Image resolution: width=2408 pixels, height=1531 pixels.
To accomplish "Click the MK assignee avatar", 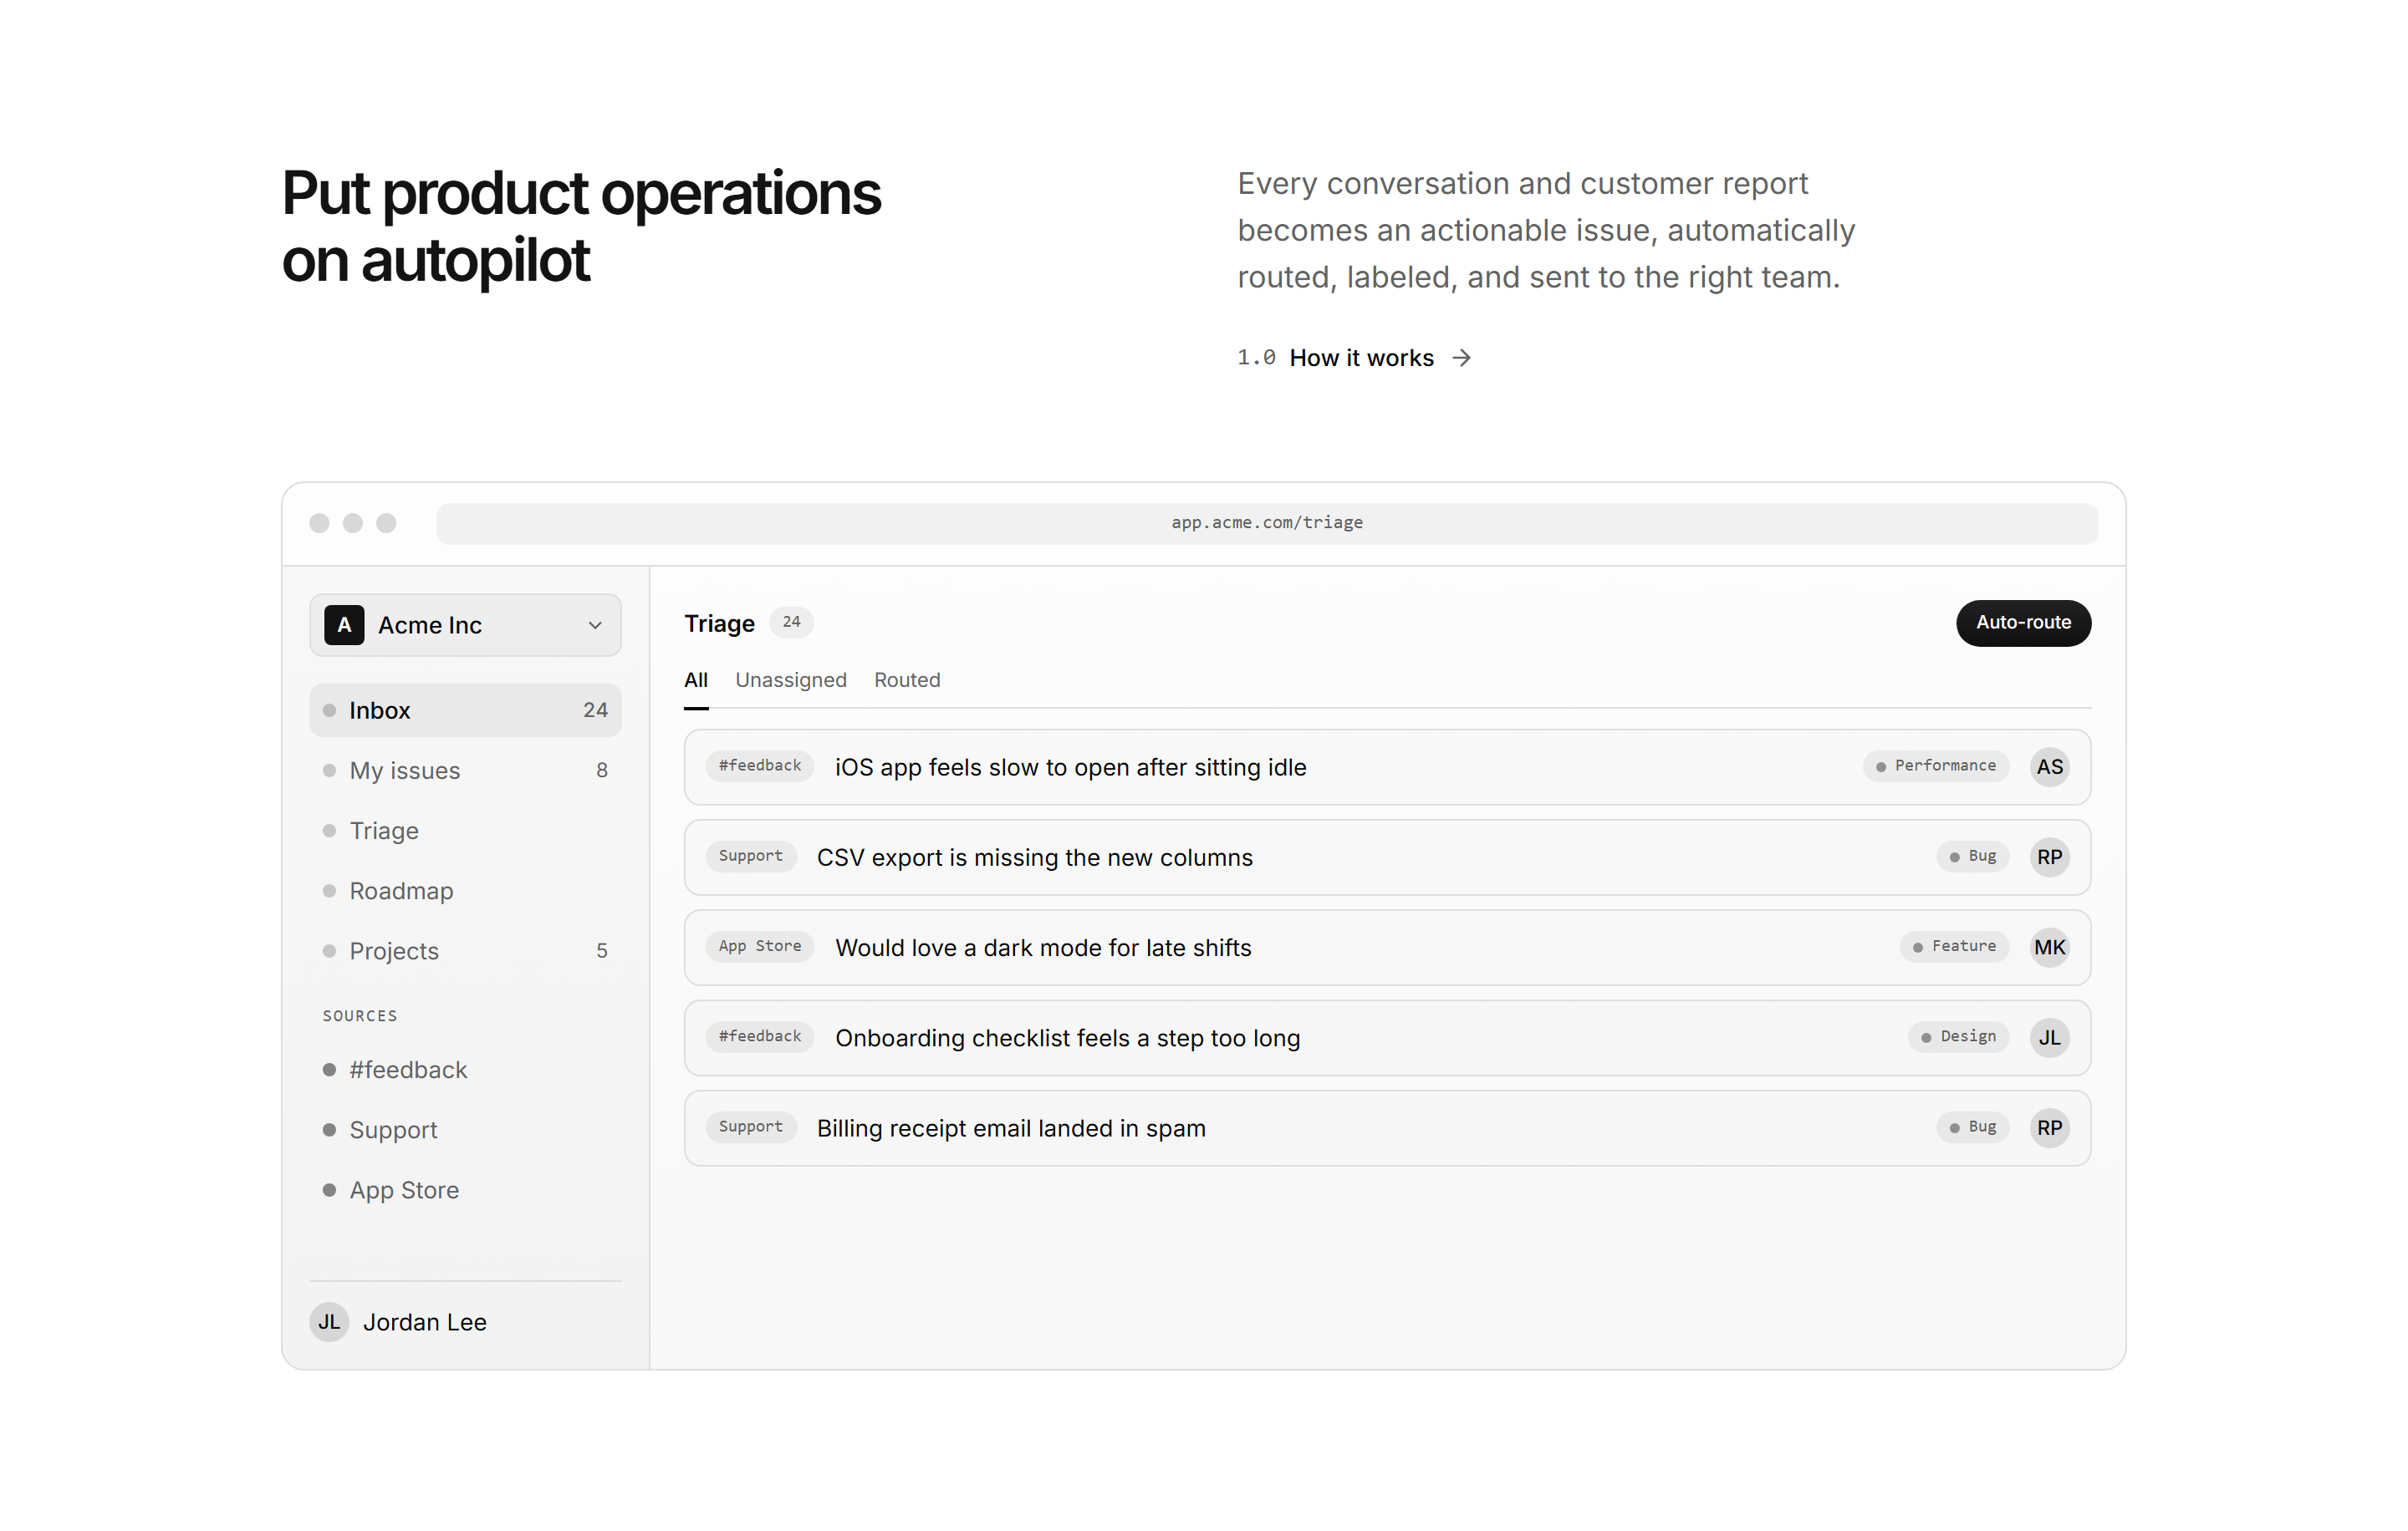I will (x=2049, y=948).
